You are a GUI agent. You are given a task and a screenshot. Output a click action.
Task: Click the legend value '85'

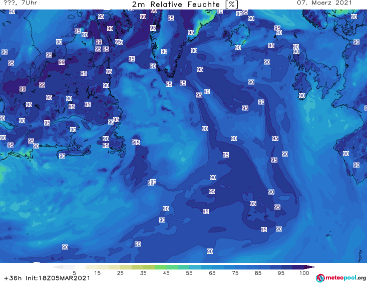pos(258,273)
